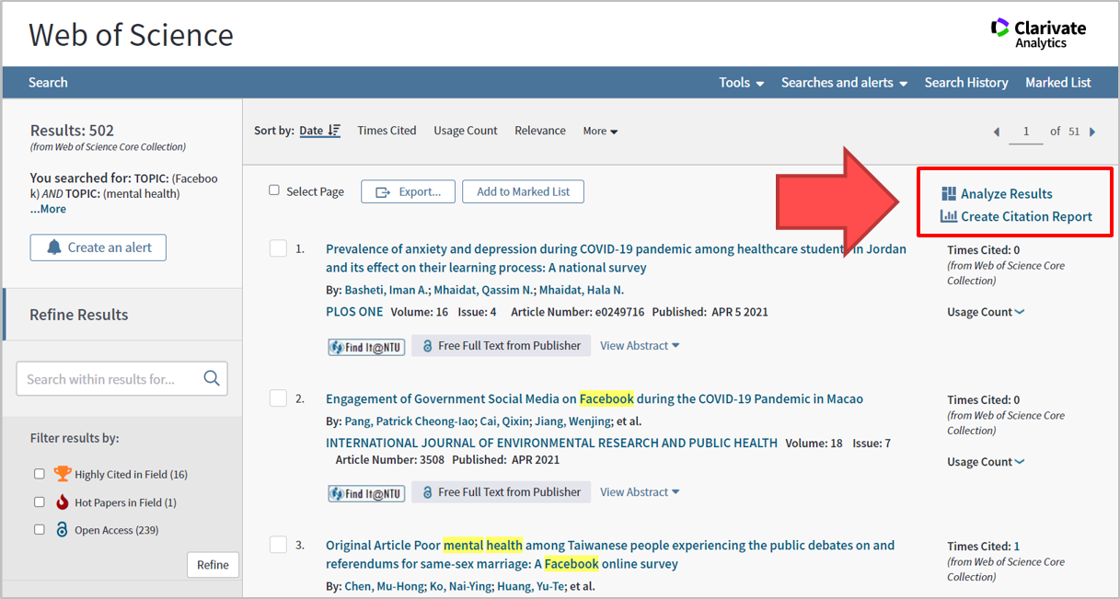
Task: Click the Refine button
Action: [x=213, y=565]
